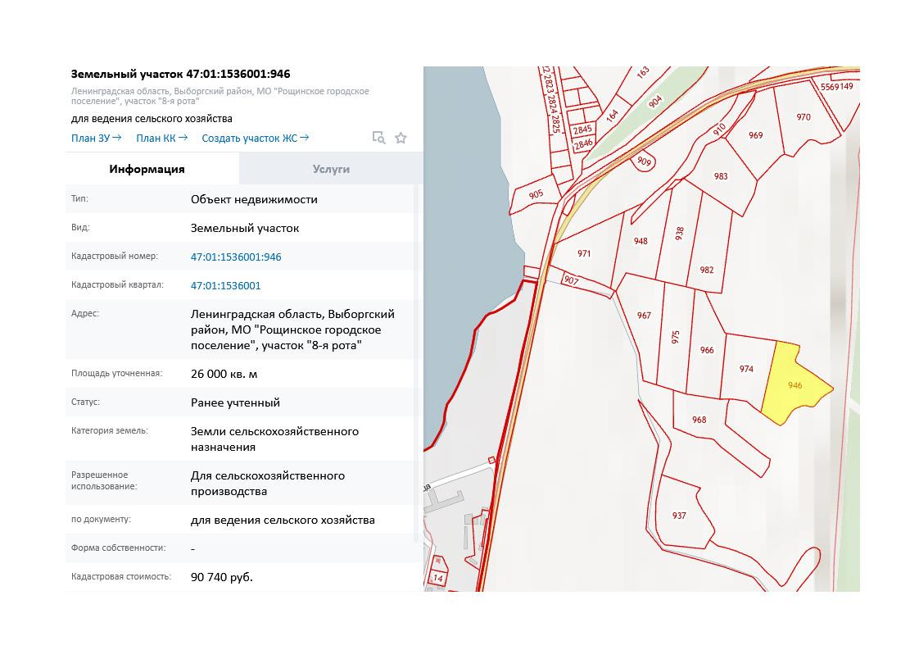Click the Адрес field address text

pos(292,330)
